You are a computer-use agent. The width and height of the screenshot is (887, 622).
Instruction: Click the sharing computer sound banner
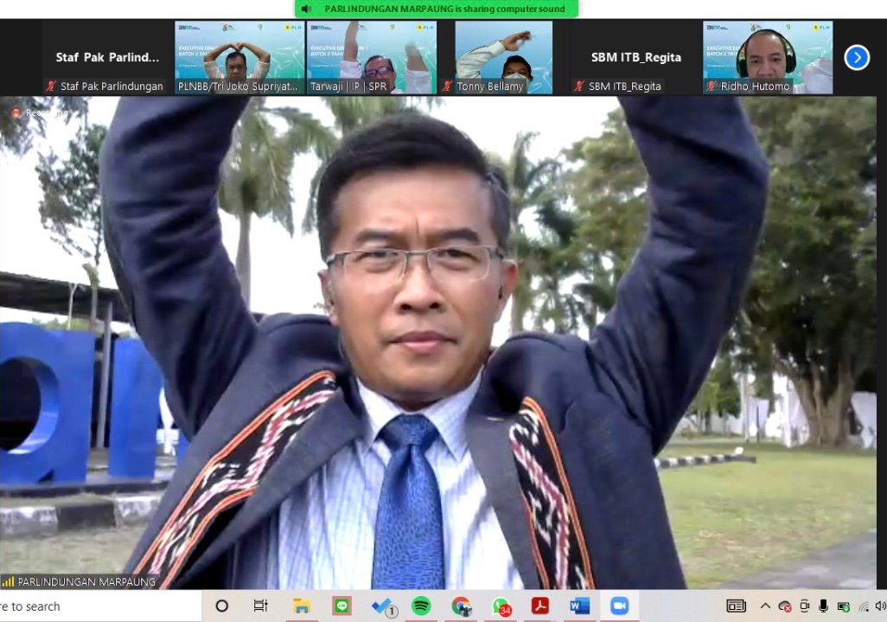[437, 9]
